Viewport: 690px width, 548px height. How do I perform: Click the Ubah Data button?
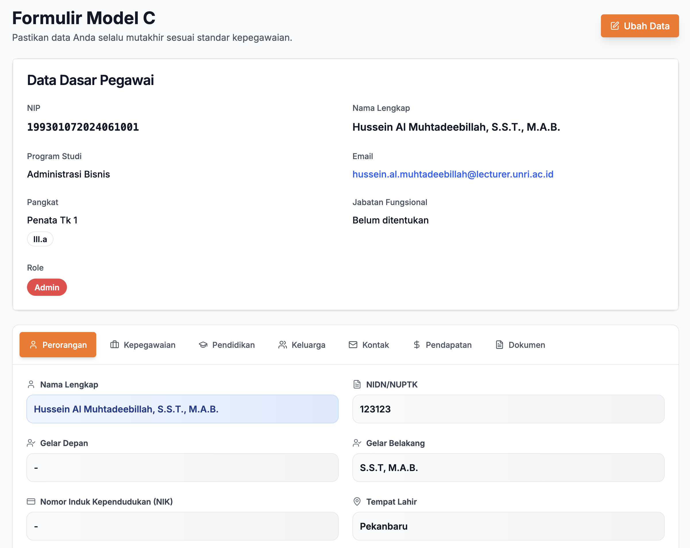click(640, 26)
